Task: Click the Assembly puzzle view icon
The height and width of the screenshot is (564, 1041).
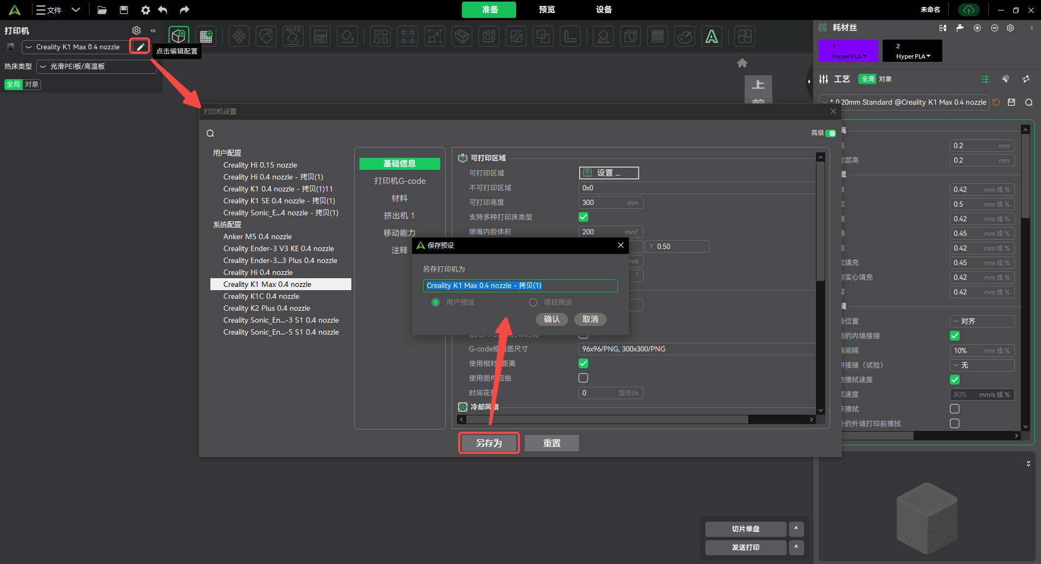Action: [745, 36]
